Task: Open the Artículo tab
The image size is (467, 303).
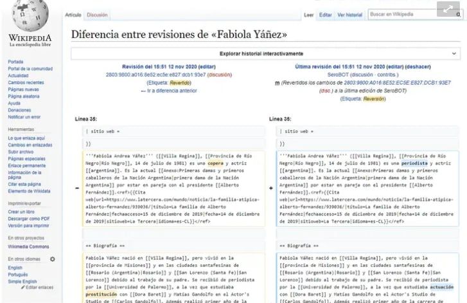Action: pos(73,15)
